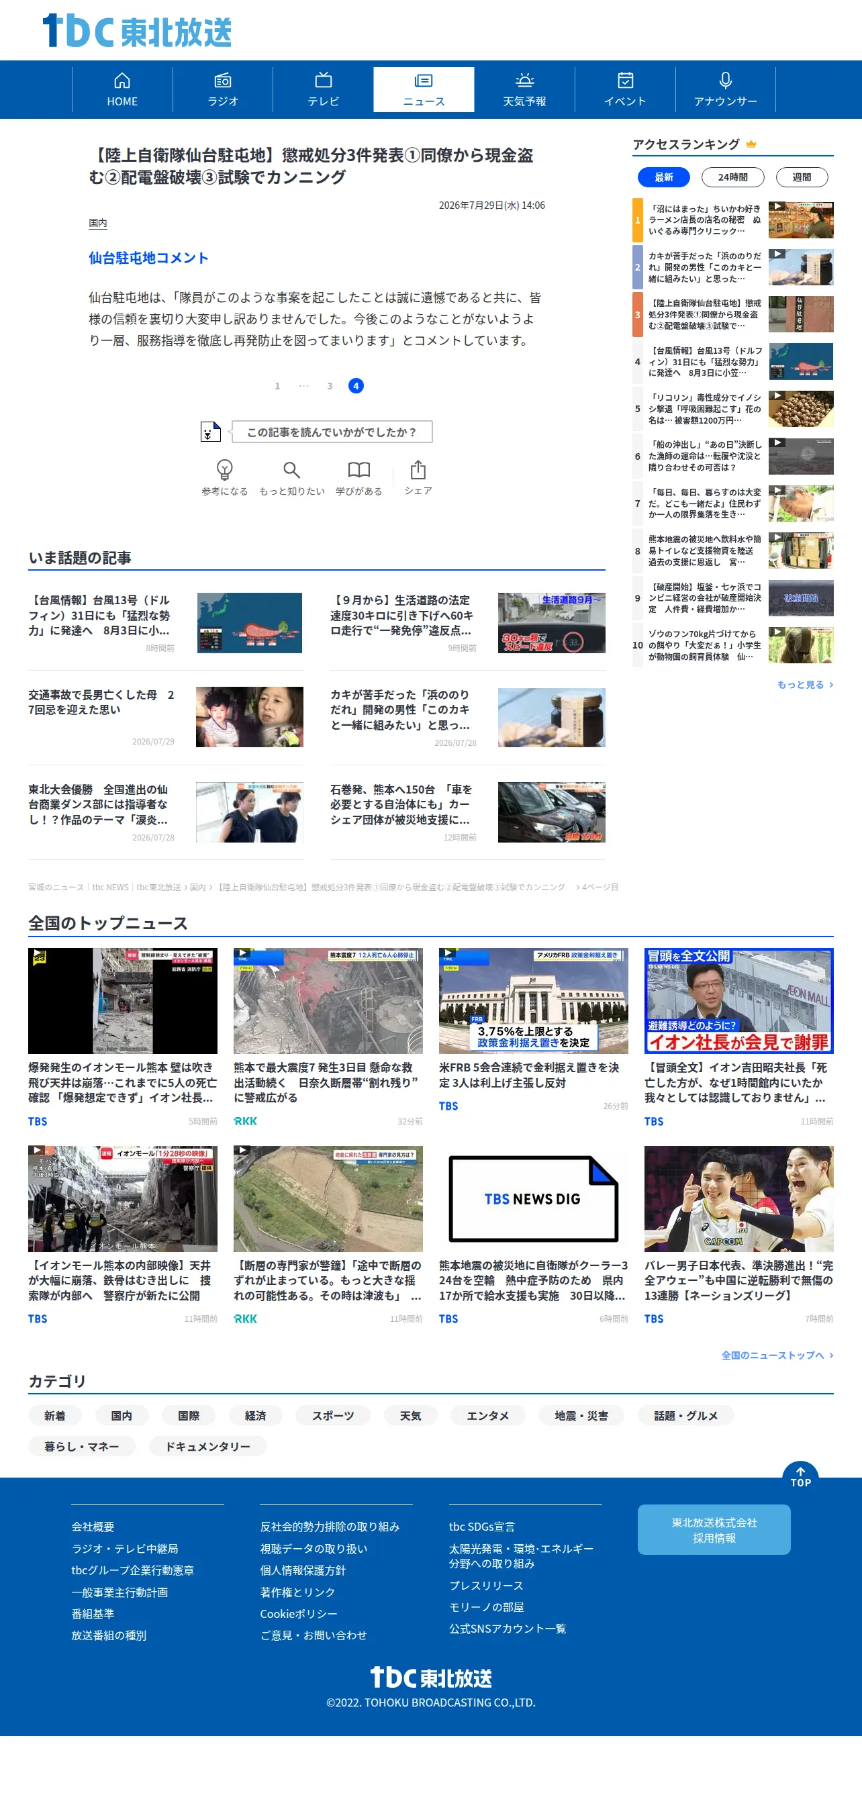Select the 24時間 ranking tab
Viewport: 862px width, 1818px height.
click(733, 177)
